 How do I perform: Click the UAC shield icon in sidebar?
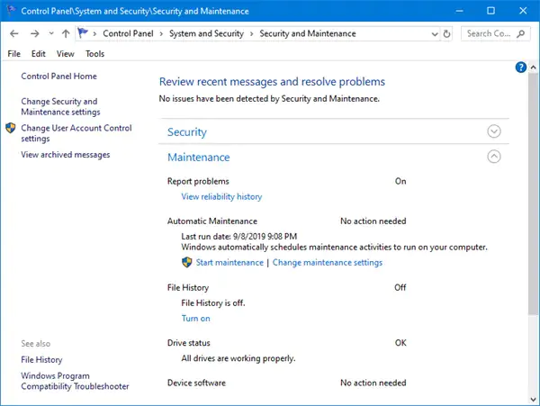[11, 128]
